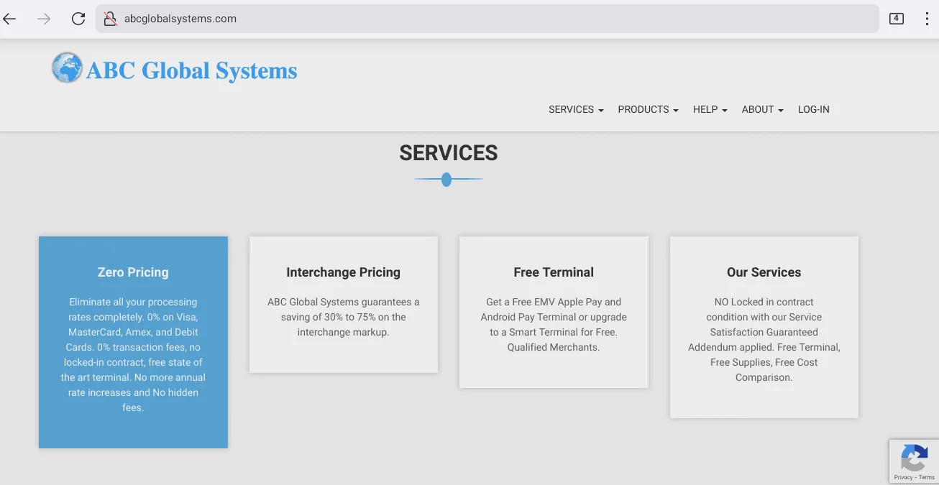Open the browser three-dot menu
Screen dimensions: 939x485
pyautogui.click(x=927, y=19)
